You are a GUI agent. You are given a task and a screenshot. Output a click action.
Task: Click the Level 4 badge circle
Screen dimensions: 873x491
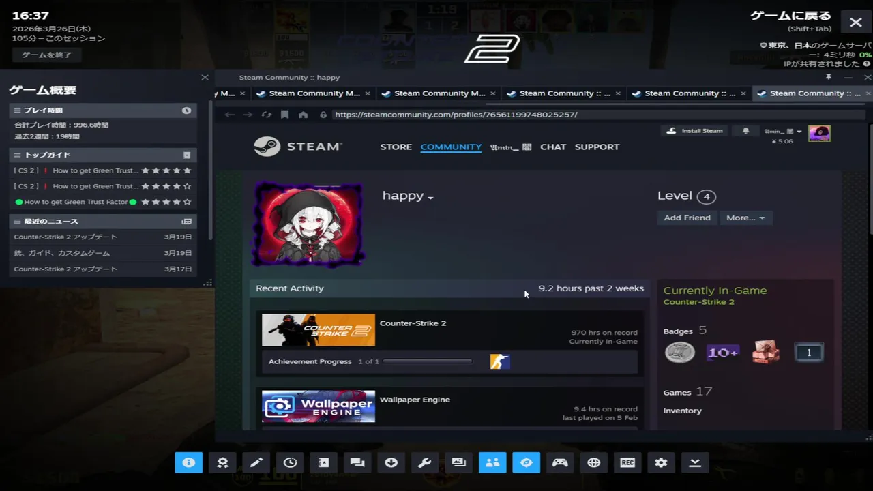point(707,196)
